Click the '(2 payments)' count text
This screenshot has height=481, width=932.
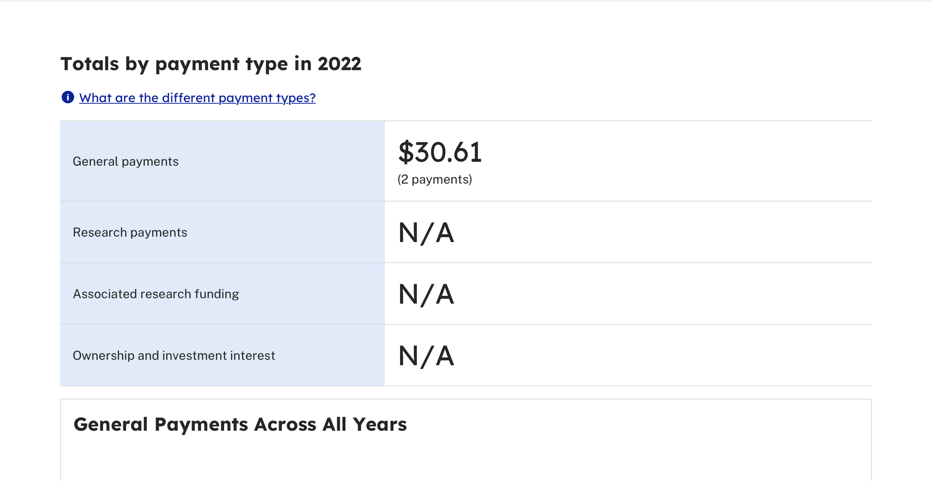point(435,179)
